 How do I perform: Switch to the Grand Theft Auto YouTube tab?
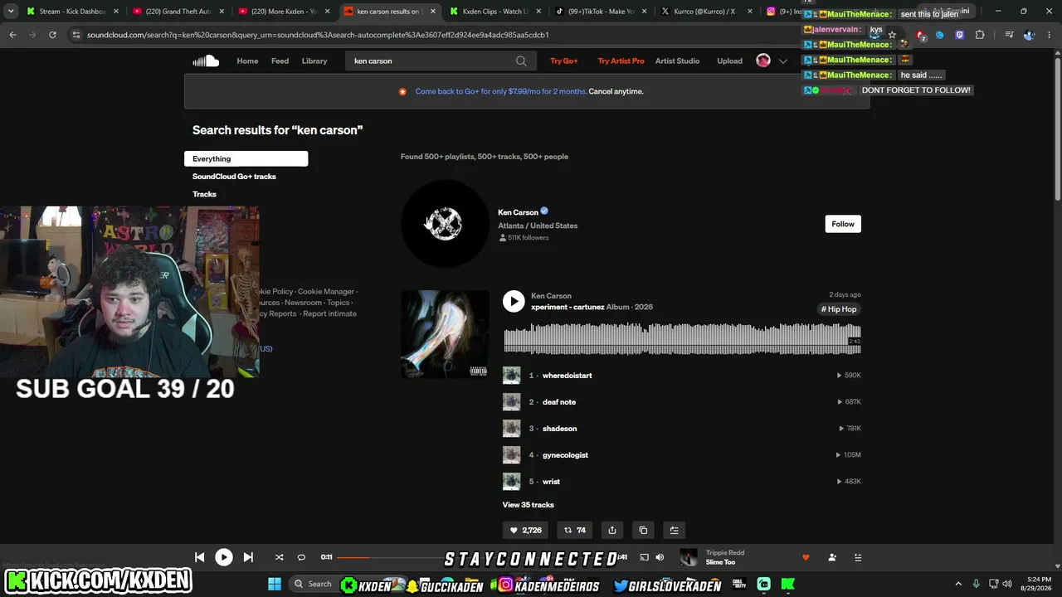point(178,12)
